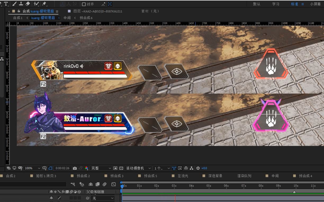The height and width of the screenshot is (202, 324).
Task: Switch to 中间 timeline tab
Action: 275,176
